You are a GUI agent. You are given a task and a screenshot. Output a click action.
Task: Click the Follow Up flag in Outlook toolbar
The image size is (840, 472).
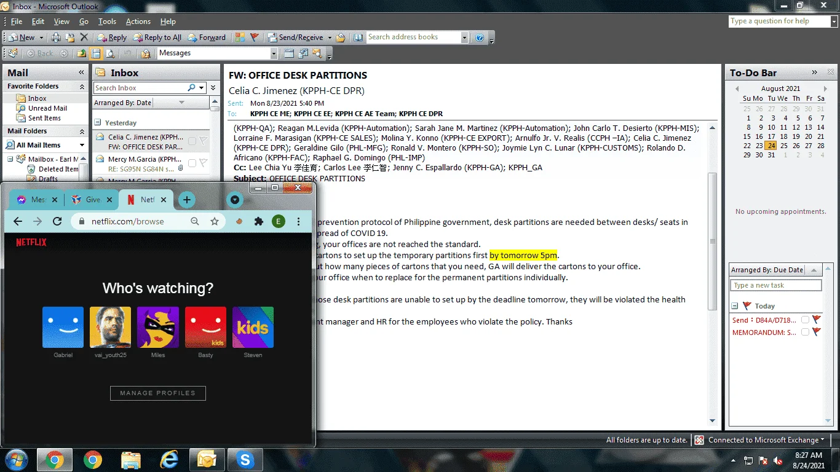point(255,37)
